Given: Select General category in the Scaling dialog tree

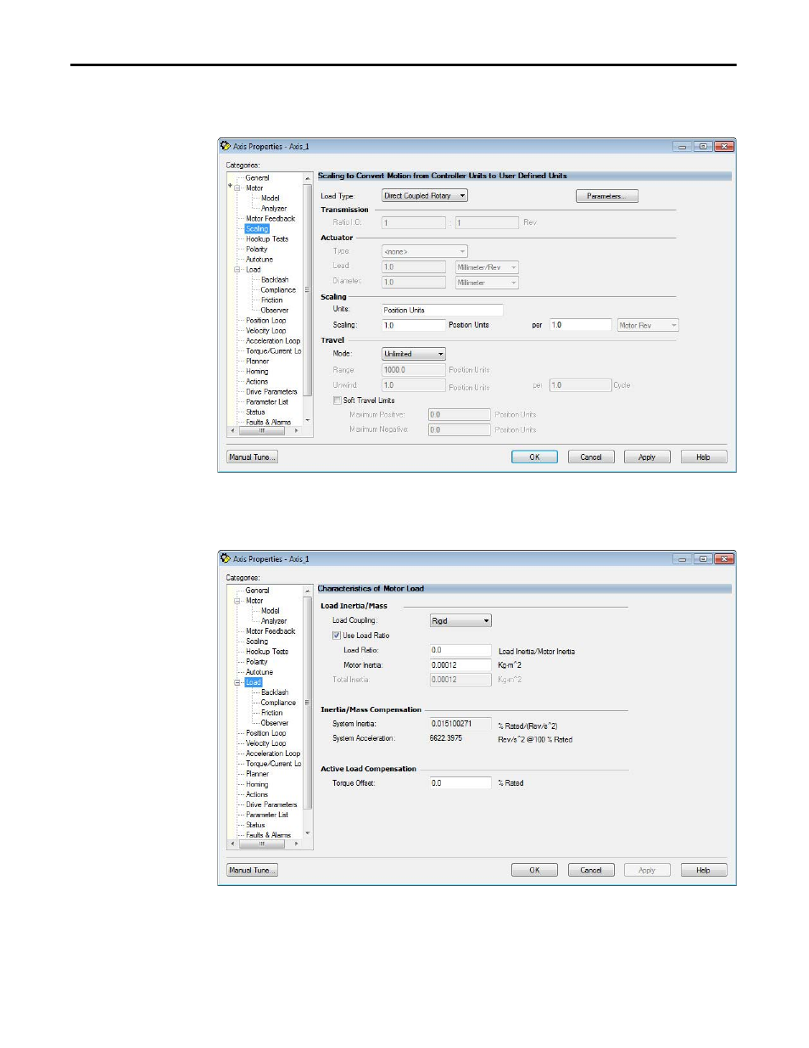Looking at the screenshot, I should coord(257,178).
